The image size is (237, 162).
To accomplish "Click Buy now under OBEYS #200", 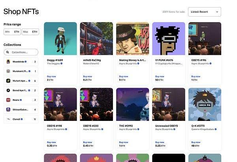I will pos(88,142).
